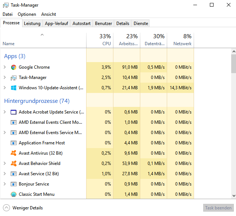Image resolution: width=236 pixels, height=216 pixels.
Task: Click the Application Frame Host icon
Action: point(14,143)
